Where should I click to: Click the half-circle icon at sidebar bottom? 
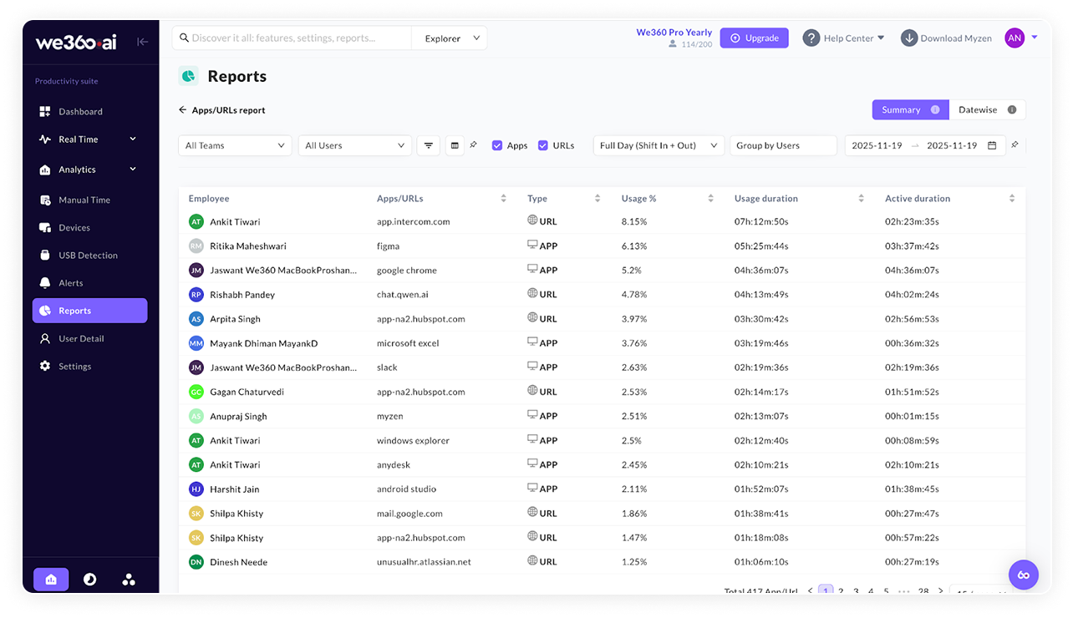click(x=90, y=580)
